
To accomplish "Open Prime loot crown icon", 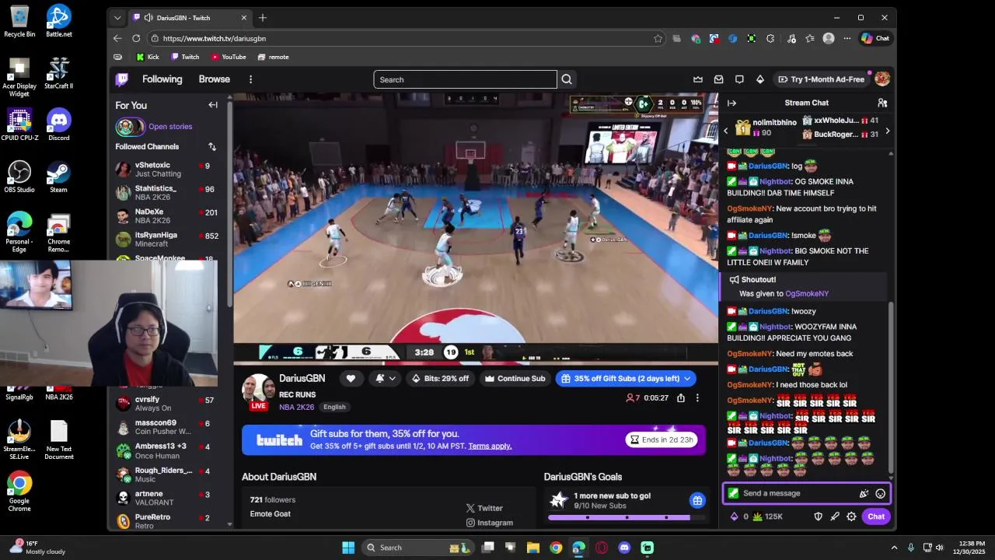I will click(698, 79).
